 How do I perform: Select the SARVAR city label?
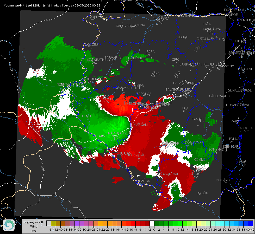[x=111, y=58]
